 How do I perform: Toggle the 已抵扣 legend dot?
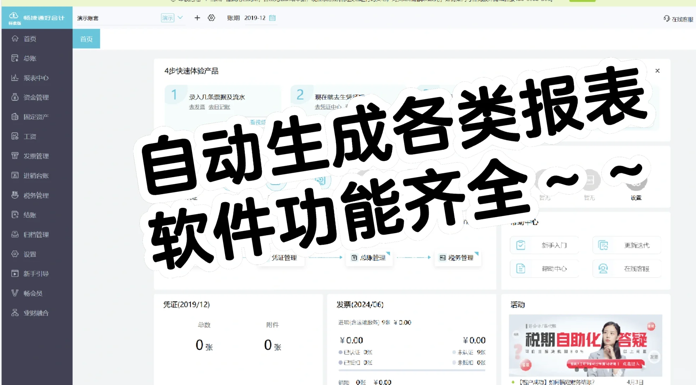click(340, 363)
